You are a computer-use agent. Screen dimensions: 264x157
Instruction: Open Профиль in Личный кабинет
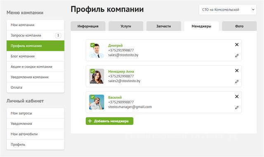point(35,144)
